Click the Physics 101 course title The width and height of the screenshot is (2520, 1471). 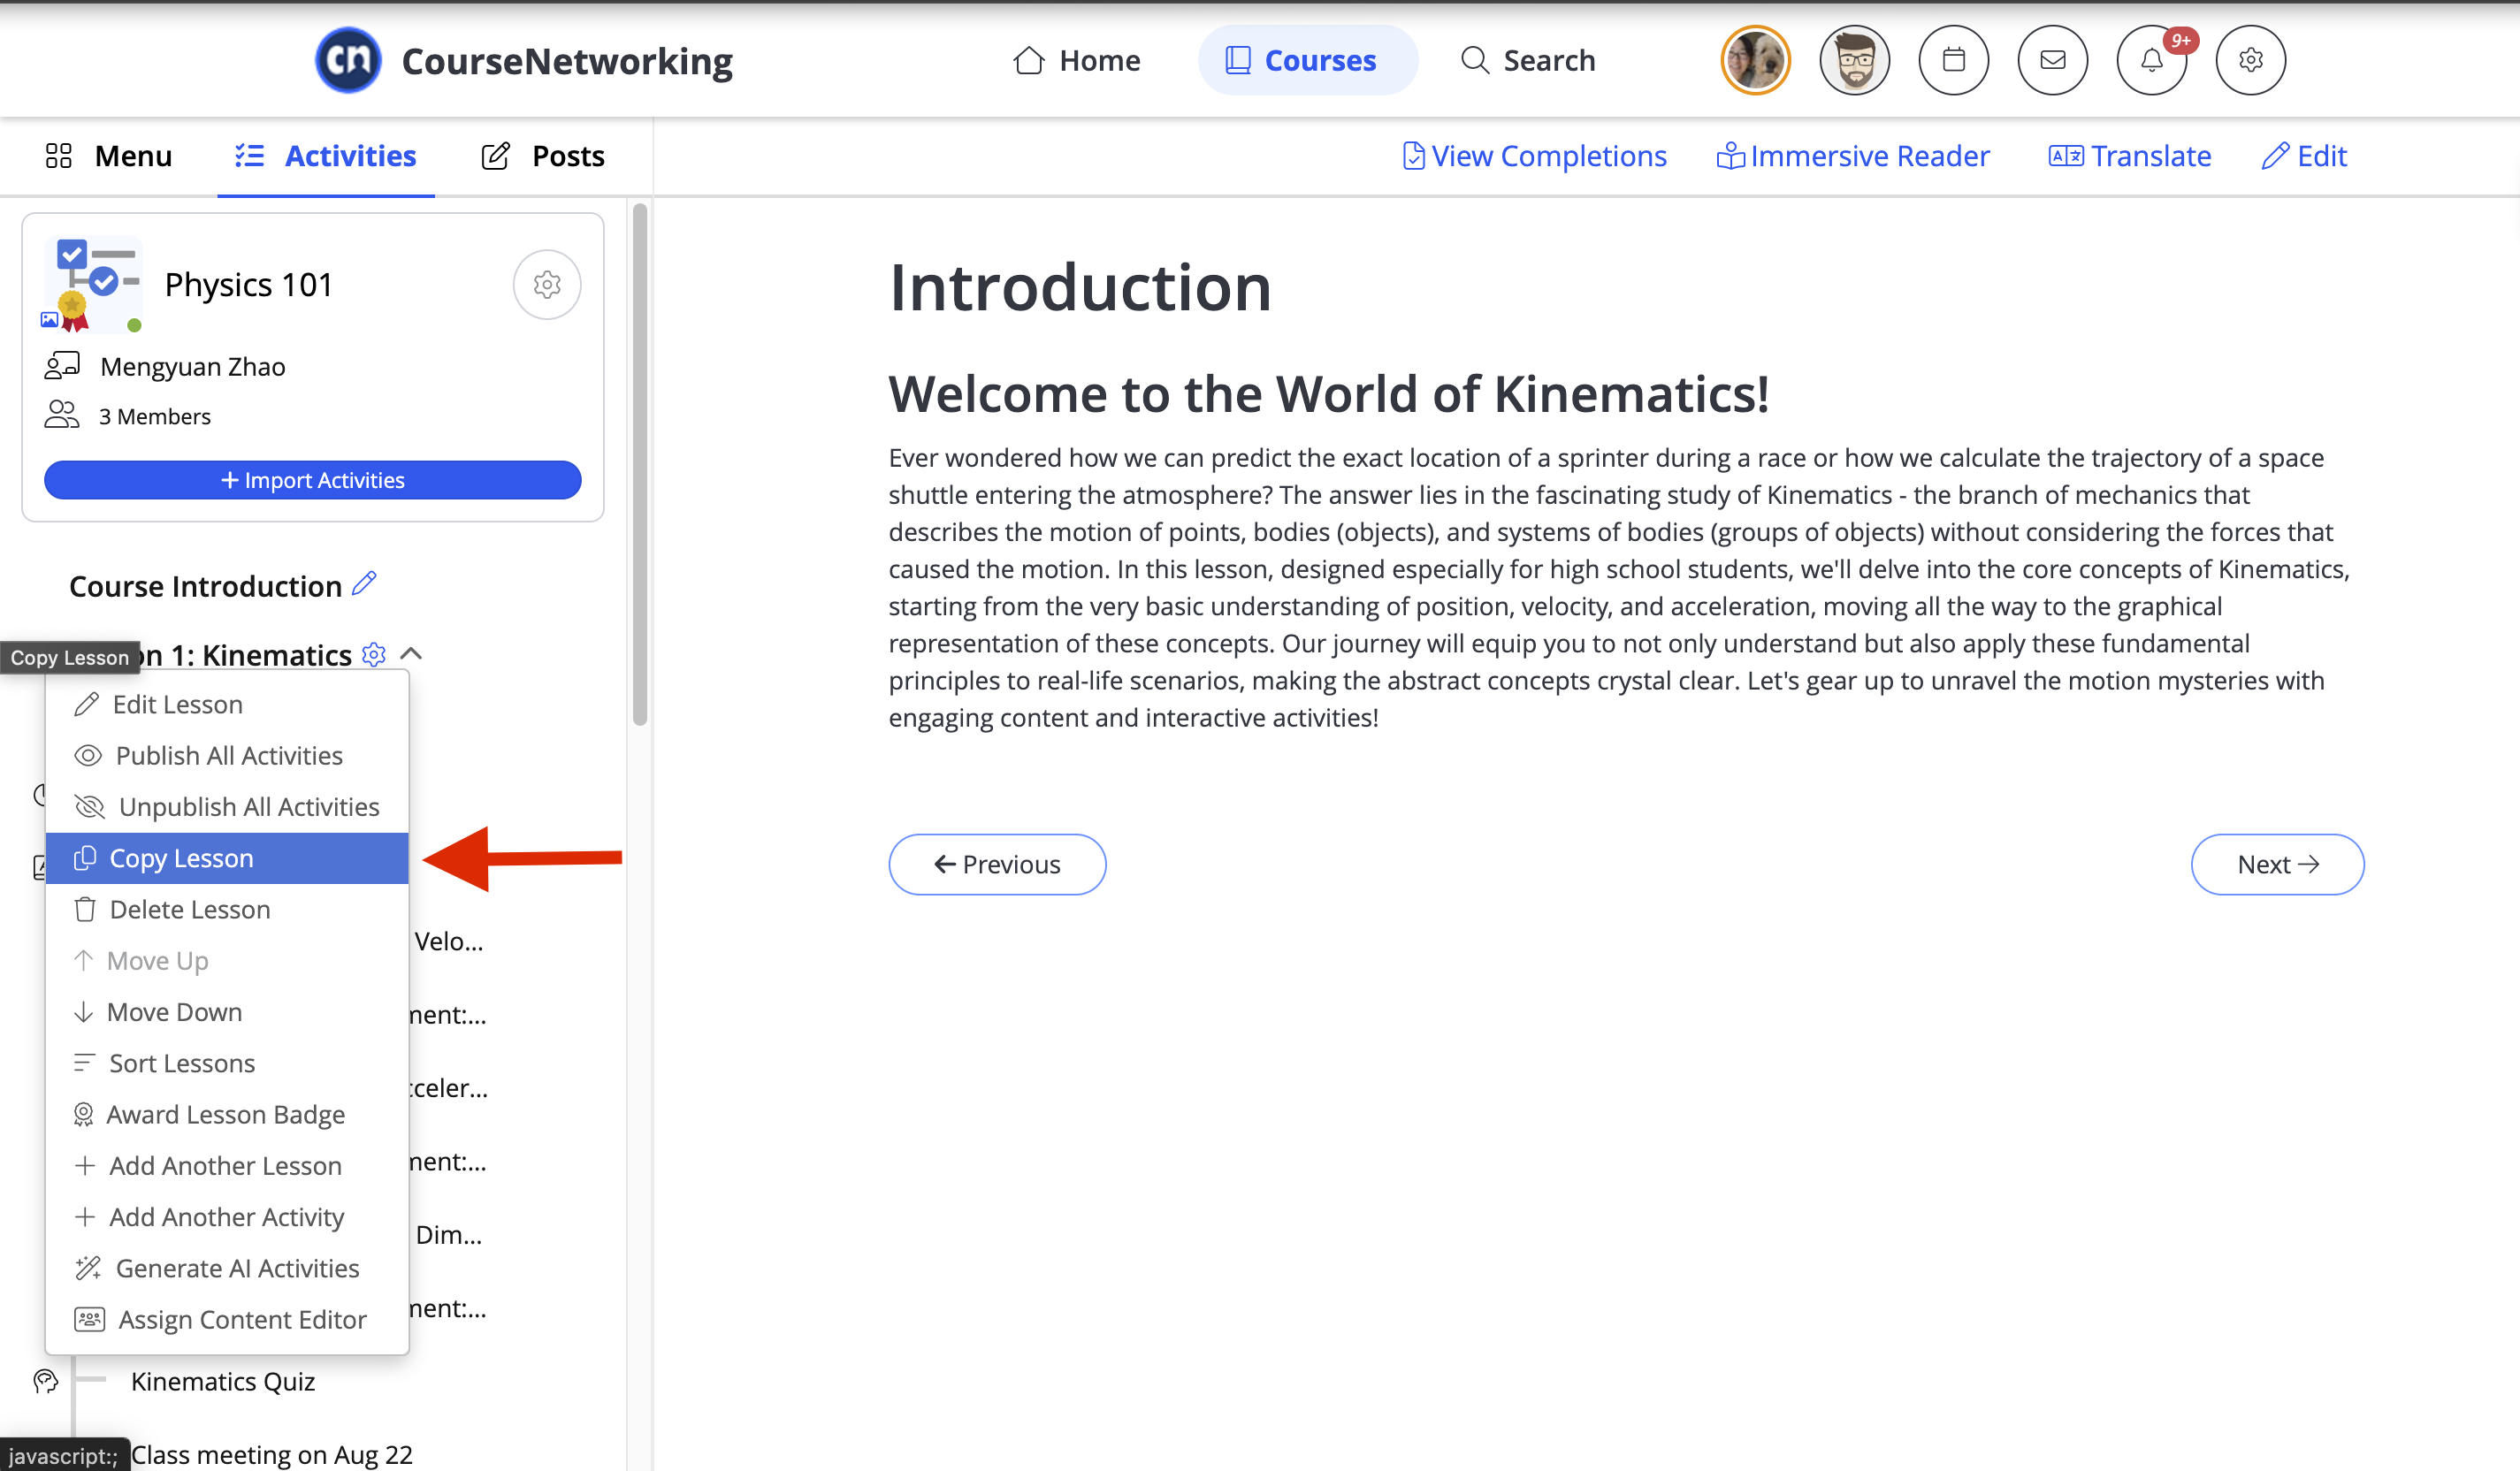click(x=249, y=285)
